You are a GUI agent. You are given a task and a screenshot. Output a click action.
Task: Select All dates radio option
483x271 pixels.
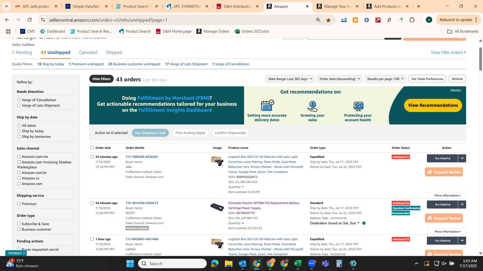click(x=19, y=125)
